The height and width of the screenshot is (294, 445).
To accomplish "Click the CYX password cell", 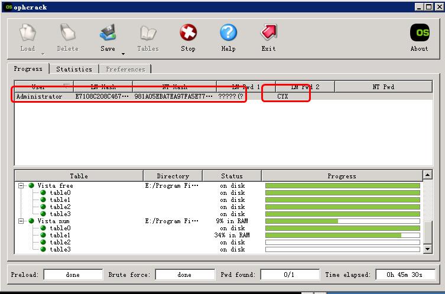I will click(x=282, y=96).
